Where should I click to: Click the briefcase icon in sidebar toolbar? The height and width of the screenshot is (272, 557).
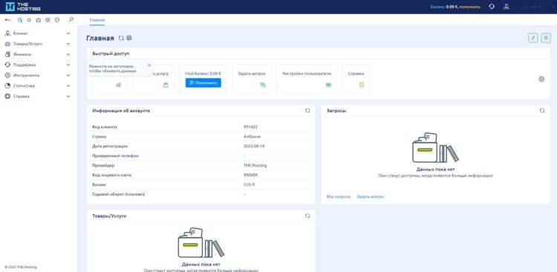pyautogui.click(x=39, y=20)
